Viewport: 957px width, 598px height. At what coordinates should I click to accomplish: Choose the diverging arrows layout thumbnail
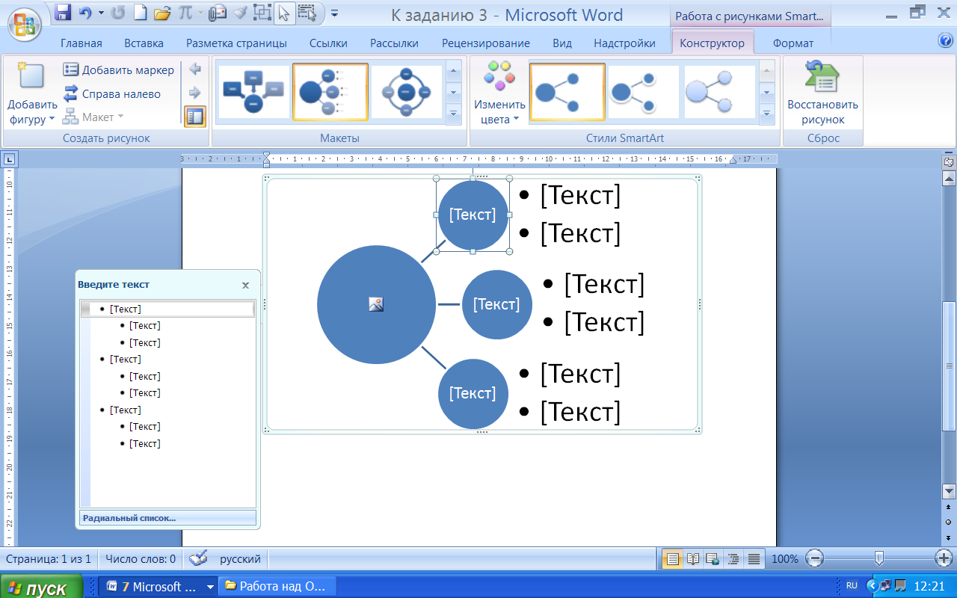[x=254, y=92]
